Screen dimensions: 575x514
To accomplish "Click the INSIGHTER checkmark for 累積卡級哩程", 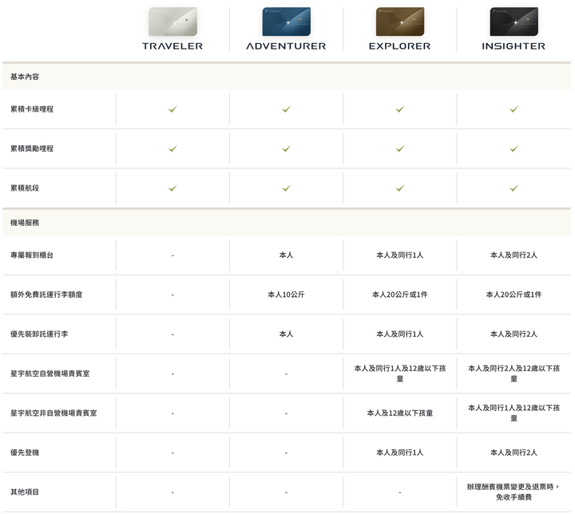I will [514, 109].
